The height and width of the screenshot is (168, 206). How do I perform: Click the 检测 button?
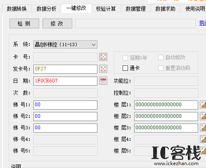[24, 23]
